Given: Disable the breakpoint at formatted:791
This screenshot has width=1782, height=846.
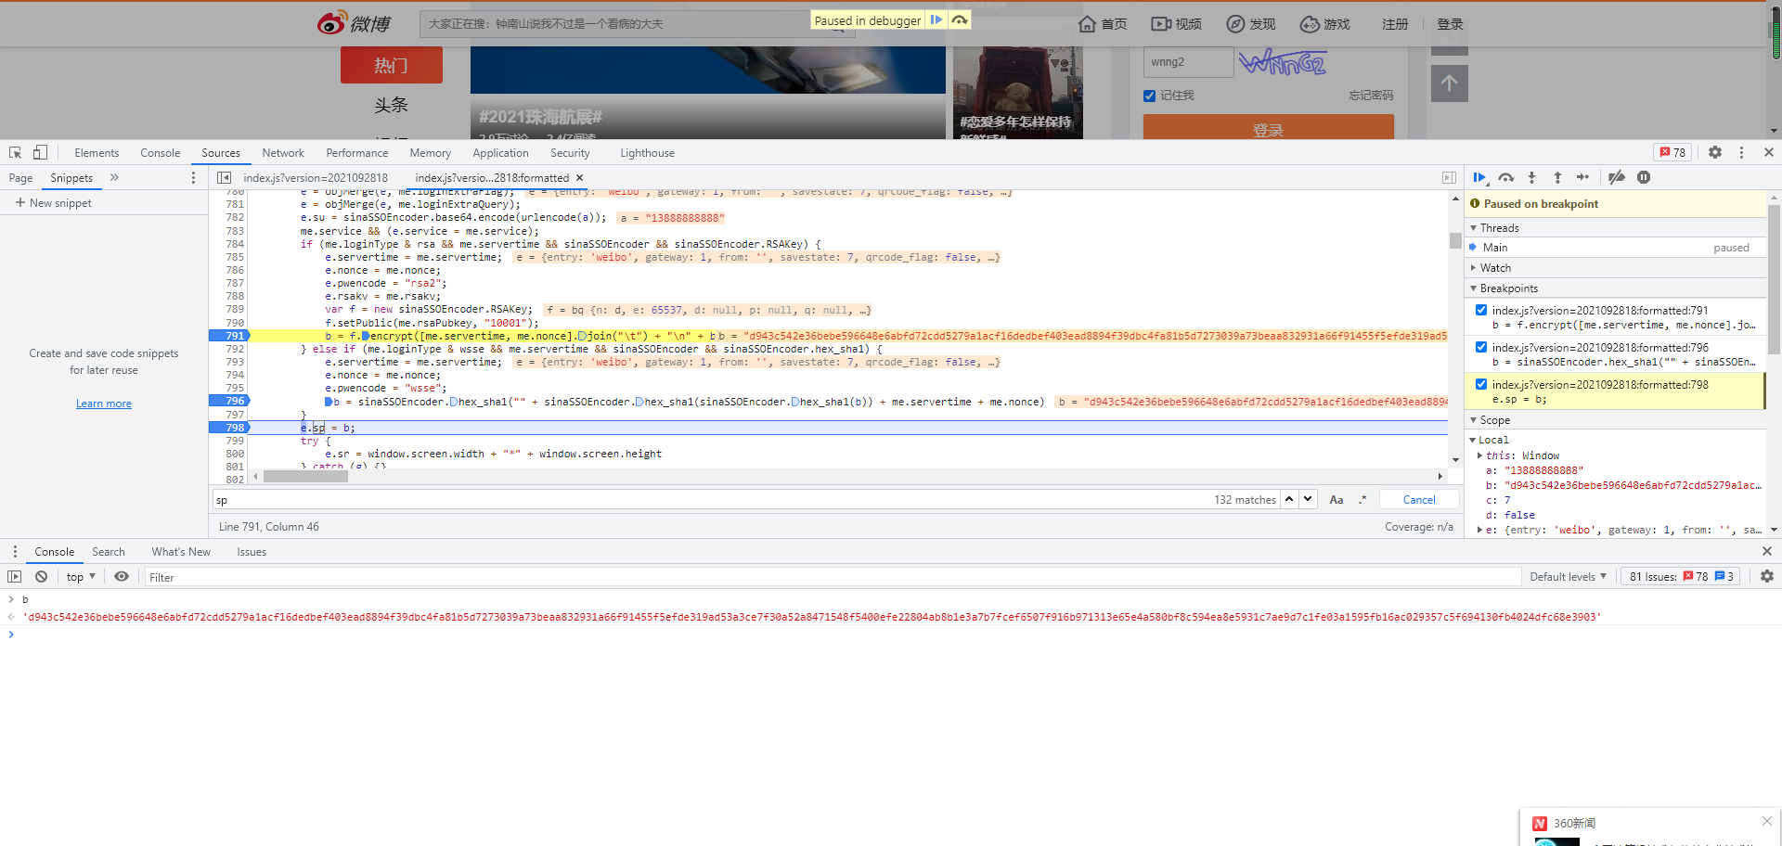Looking at the screenshot, I should tap(1481, 310).
